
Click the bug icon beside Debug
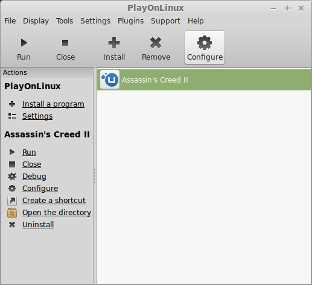[x=12, y=177]
